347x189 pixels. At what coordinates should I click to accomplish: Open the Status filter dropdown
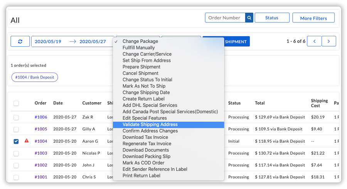coord(272,18)
